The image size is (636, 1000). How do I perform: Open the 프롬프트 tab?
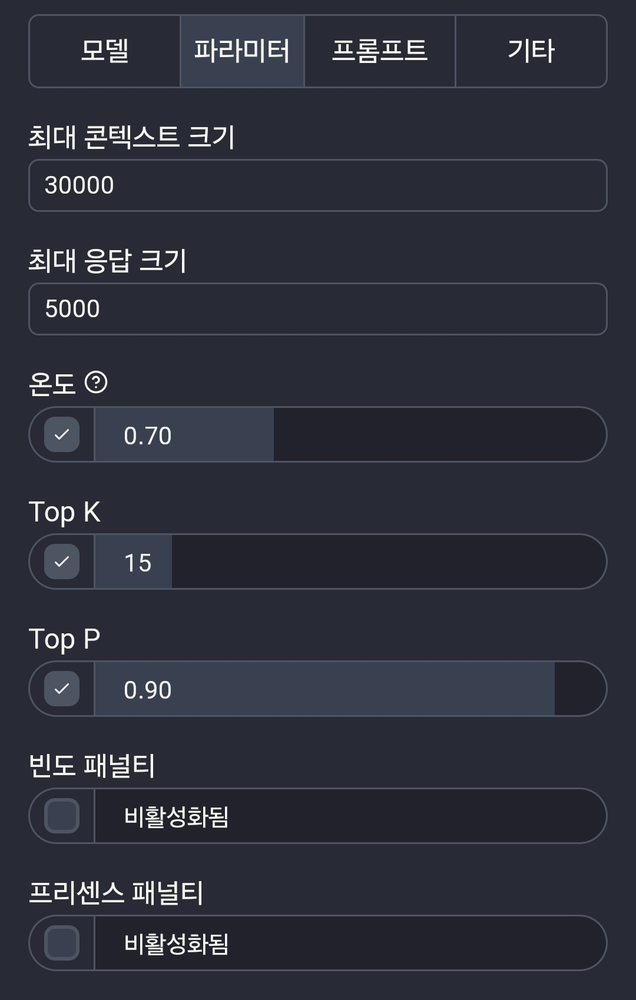380,51
